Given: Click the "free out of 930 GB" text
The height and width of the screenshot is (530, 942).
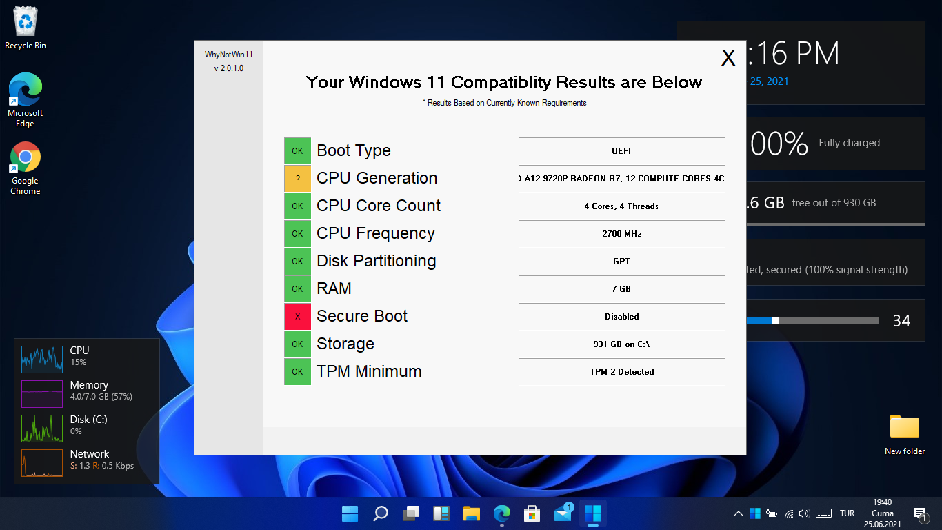Looking at the screenshot, I should [834, 203].
